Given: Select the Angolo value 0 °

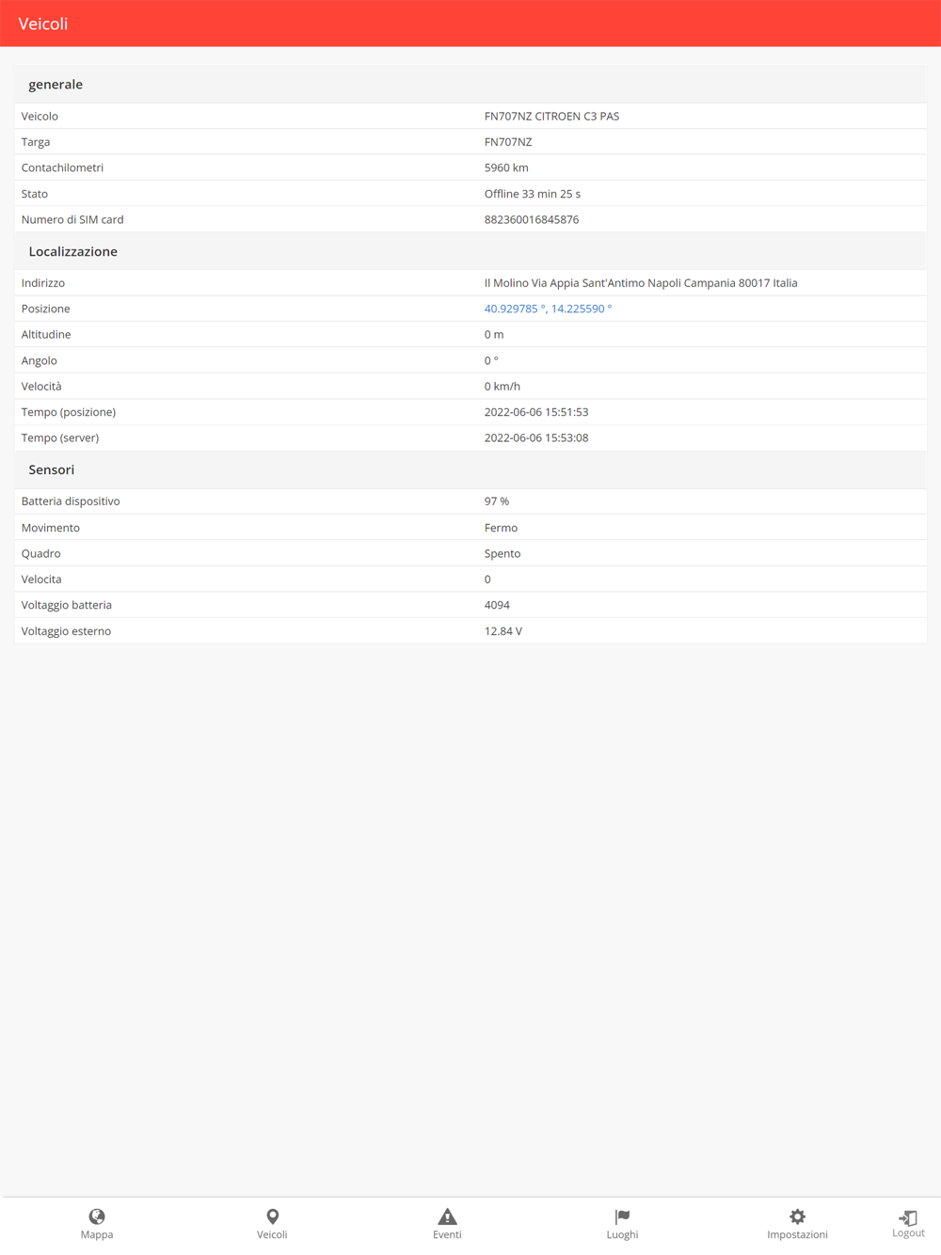Looking at the screenshot, I should point(491,360).
